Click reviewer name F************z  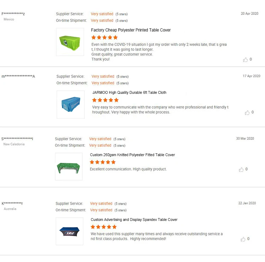[x=13, y=14]
